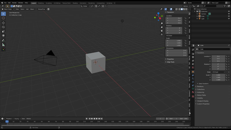
Task: Select the Select Box tool
Action: 3,14
